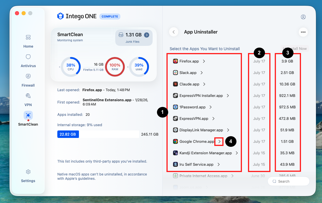This screenshot has width=322, height=203.
Task: Expand Slack.app details chevron
Action: 202,73
